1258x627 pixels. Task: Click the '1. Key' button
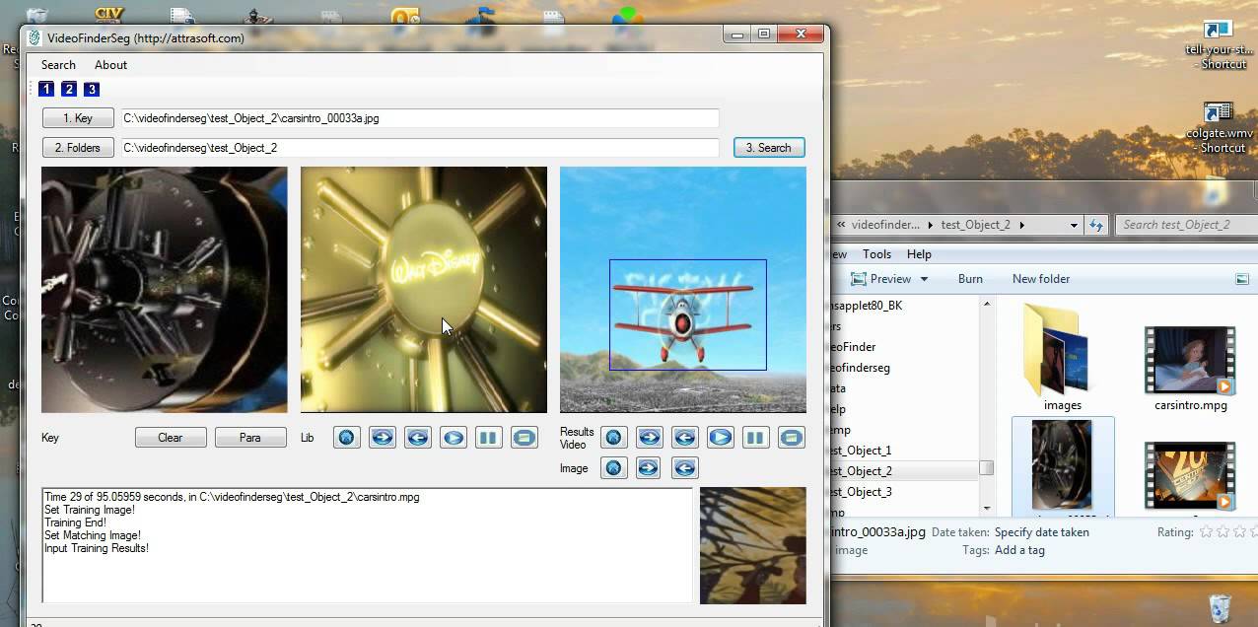click(78, 118)
